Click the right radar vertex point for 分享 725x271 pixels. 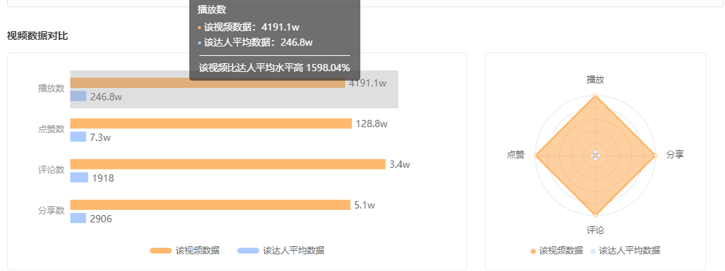coord(655,155)
